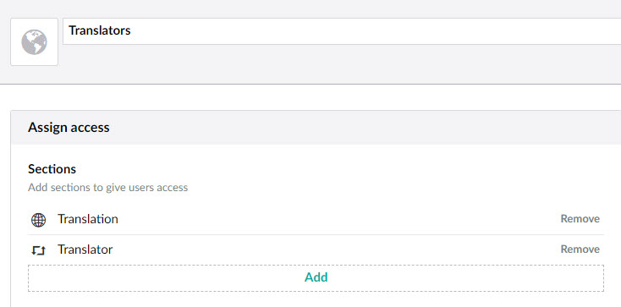Click empty space in the Translation row
Viewport: 621px width, 307px height.
[337, 219]
